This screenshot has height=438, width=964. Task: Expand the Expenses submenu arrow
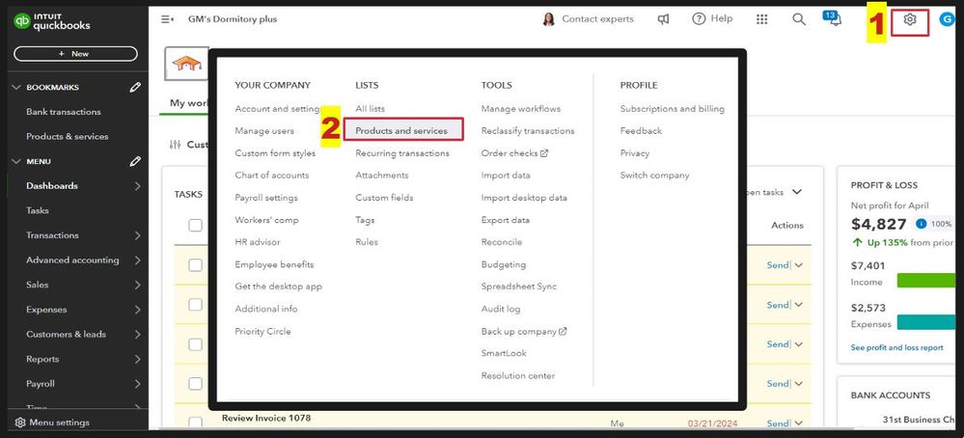click(x=137, y=310)
